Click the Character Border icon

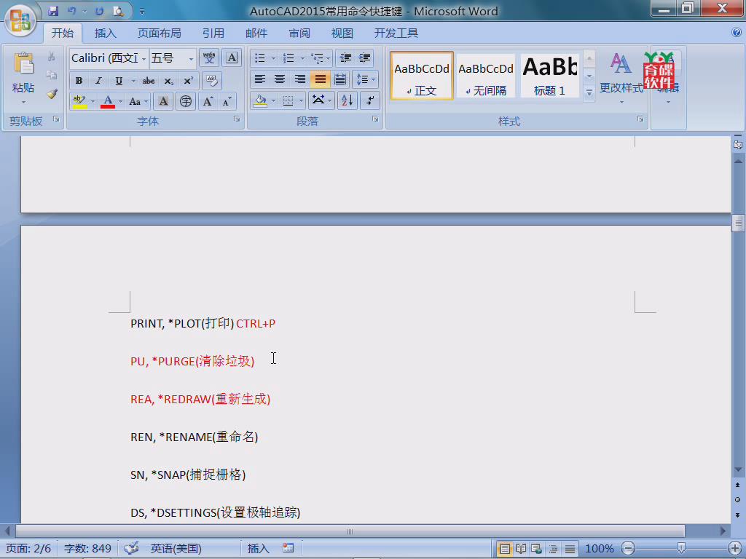pos(232,58)
